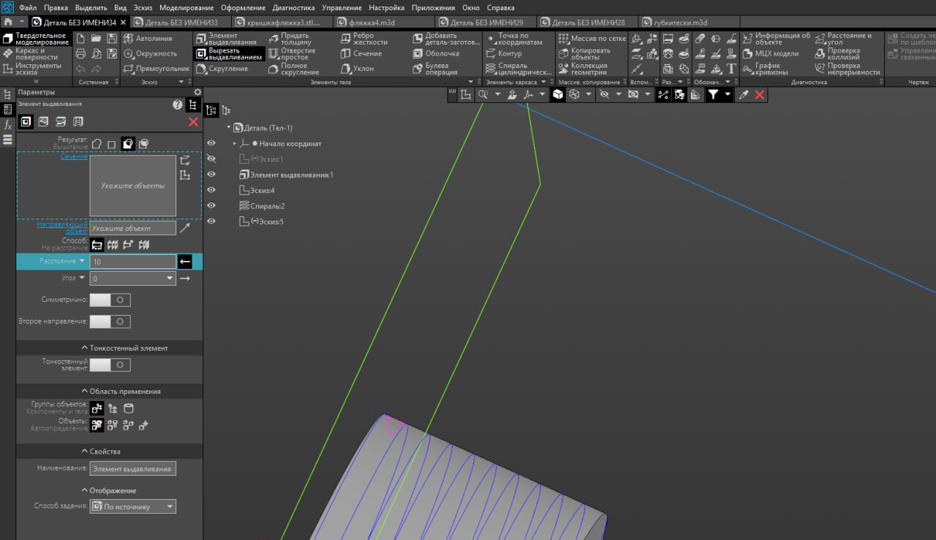Click the Вырезать выдавливанием button
Screen dimensions: 936x540
229,53
